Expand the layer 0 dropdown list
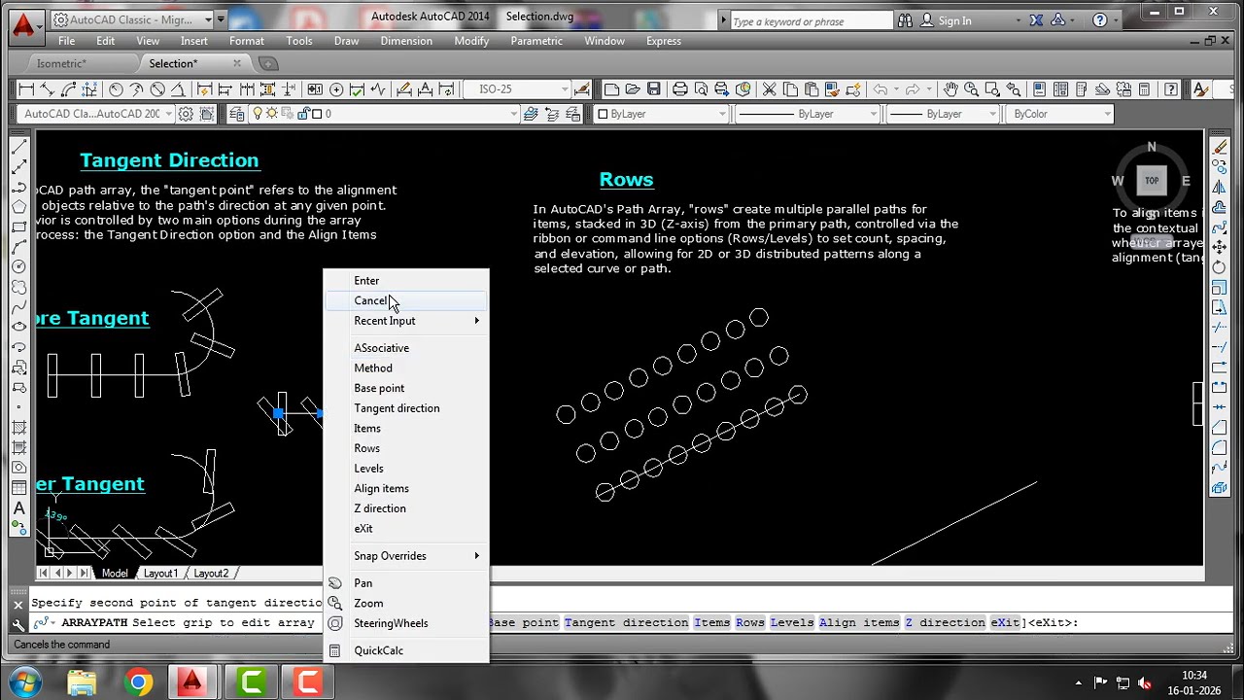Viewport: 1244px width, 700px height. [514, 114]
